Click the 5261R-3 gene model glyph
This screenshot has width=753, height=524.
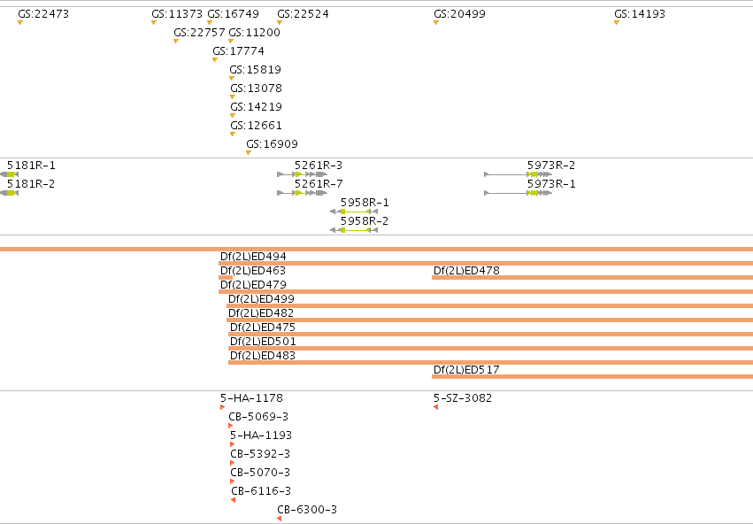(x=302, y=174)
